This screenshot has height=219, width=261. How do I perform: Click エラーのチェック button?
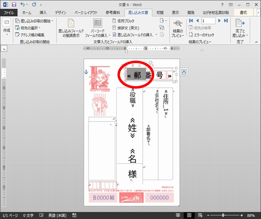201,35
